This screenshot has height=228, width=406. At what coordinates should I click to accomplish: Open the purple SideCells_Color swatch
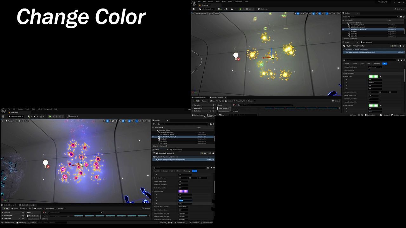(x=183, y=191)
